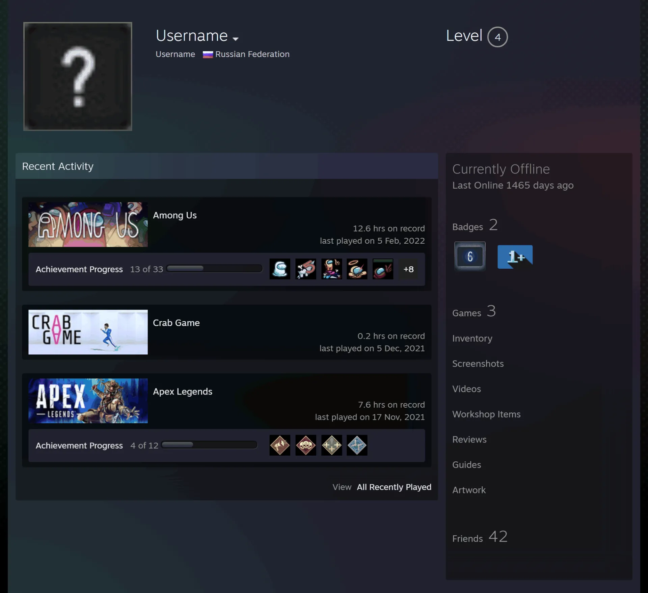The image size is (648, 593).
Task: Click the Level 4 circle icon
Action: pyautogui.click(x=497, y=37)
